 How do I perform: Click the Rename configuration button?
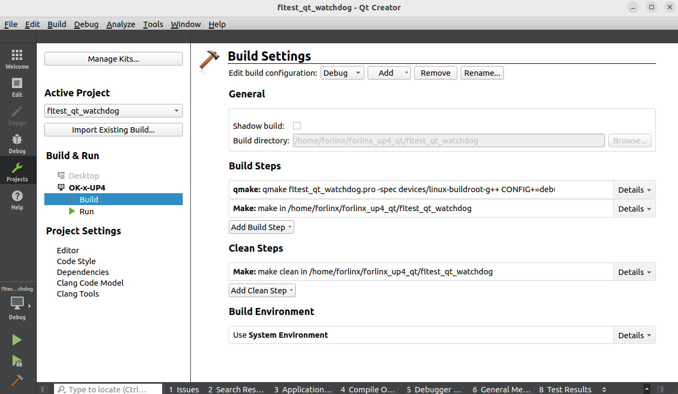pos(482,73)
